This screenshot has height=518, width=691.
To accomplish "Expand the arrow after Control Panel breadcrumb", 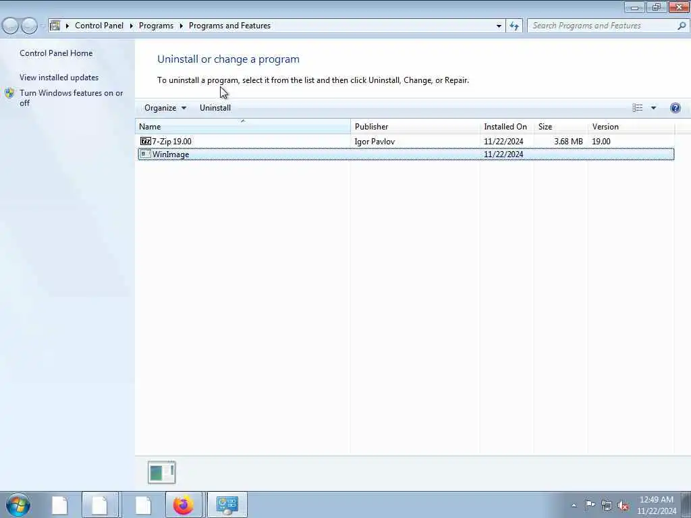I will [132, 26].
